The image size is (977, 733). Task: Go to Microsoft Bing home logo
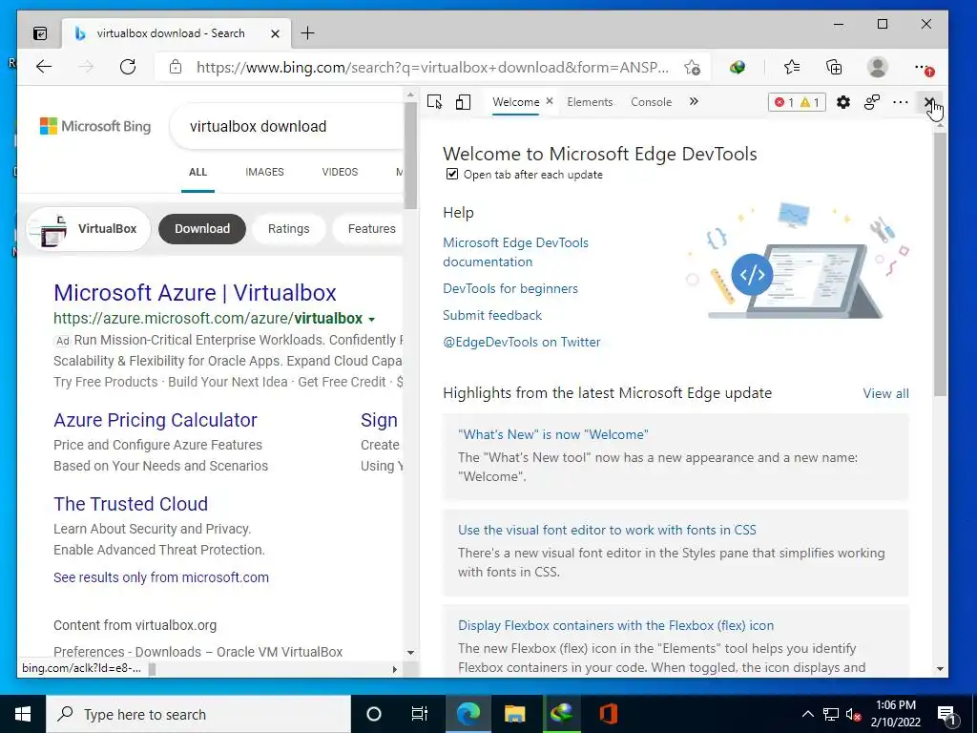[x=95, y=126]
